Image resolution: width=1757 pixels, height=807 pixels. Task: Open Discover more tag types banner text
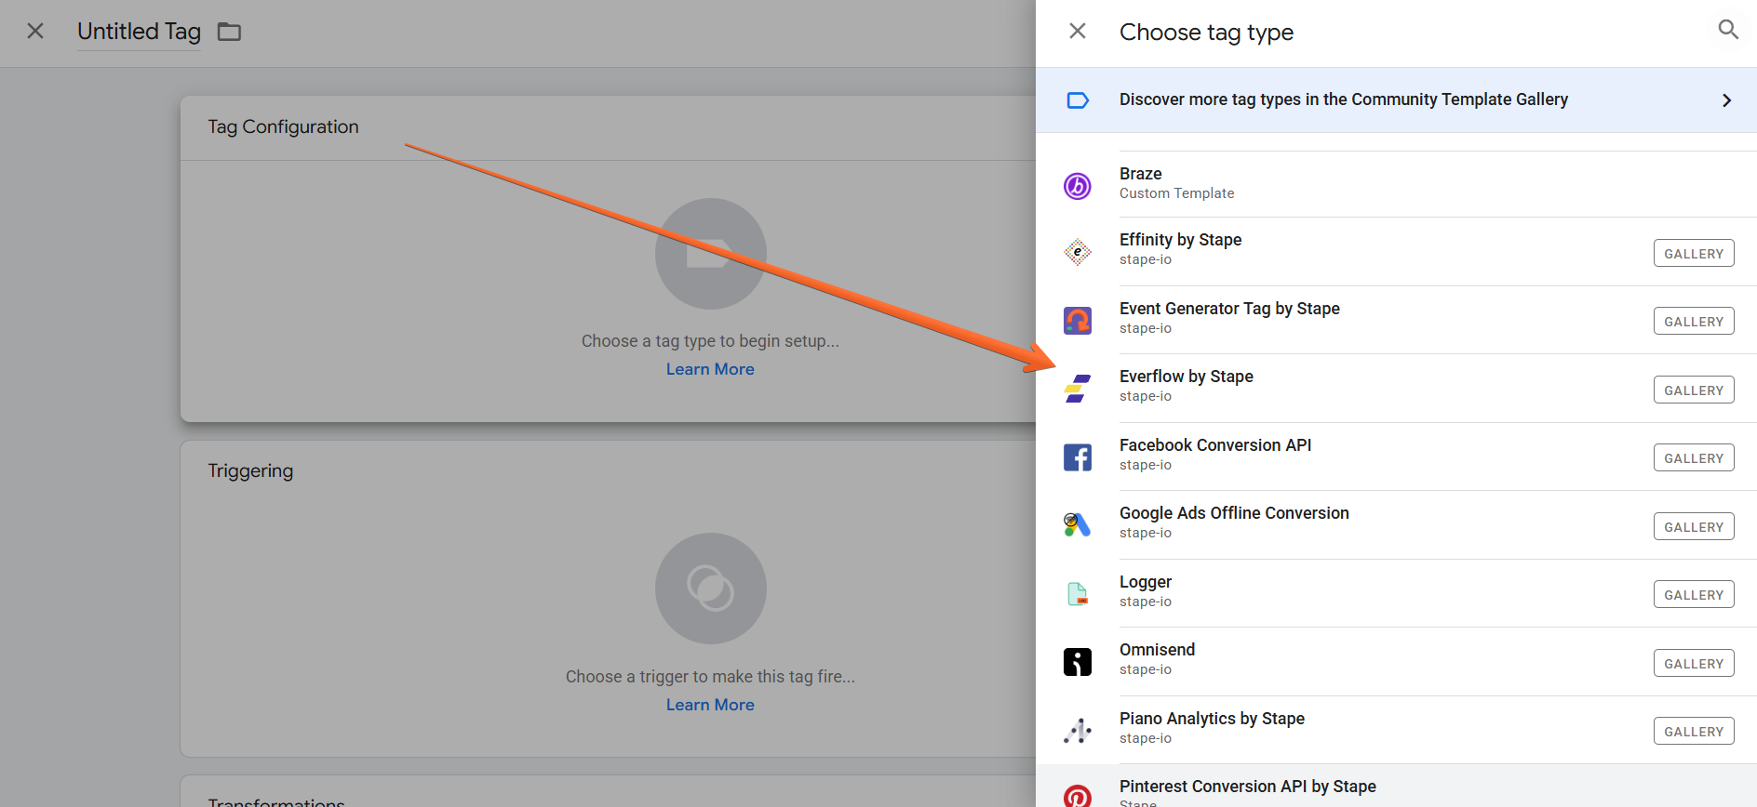point(1343,99)
